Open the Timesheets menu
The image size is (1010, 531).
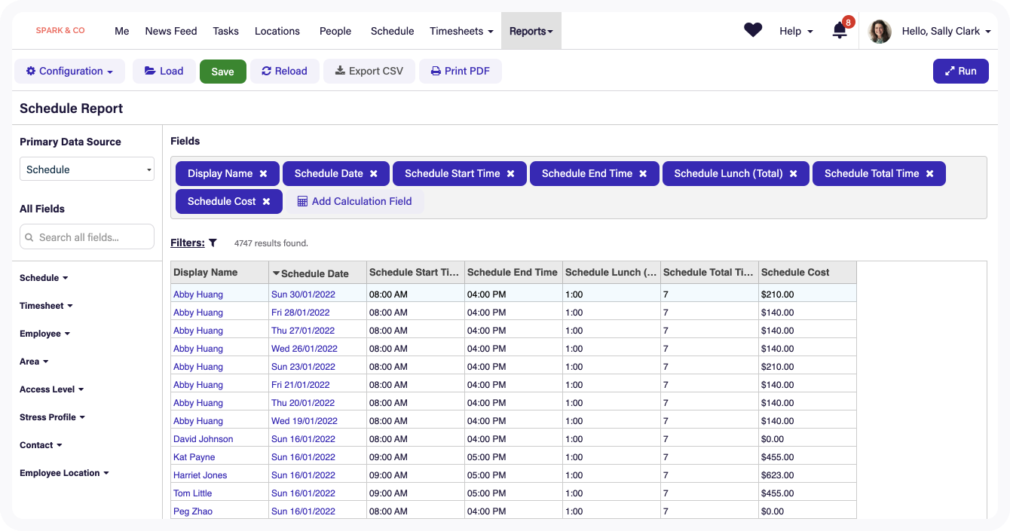pos(461,31)
